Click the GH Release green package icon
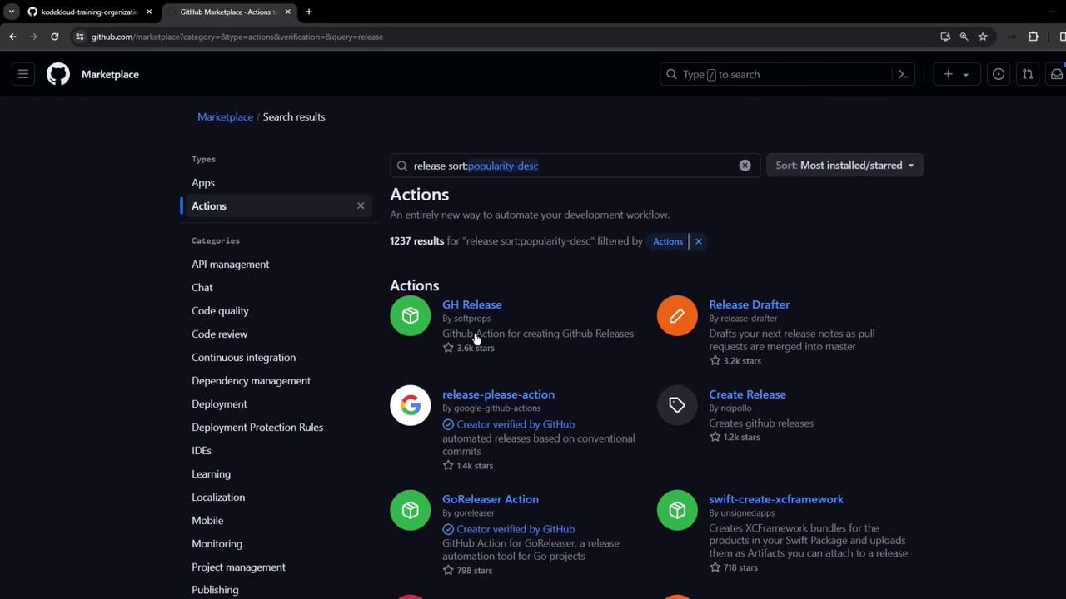Screen dimensions: 1066x599 pos(410,316)
